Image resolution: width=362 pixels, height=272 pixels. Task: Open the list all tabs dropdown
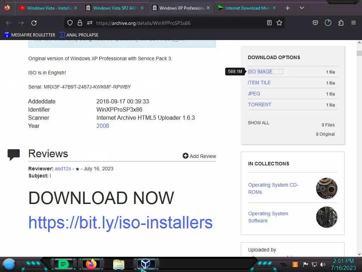(302, 8)
